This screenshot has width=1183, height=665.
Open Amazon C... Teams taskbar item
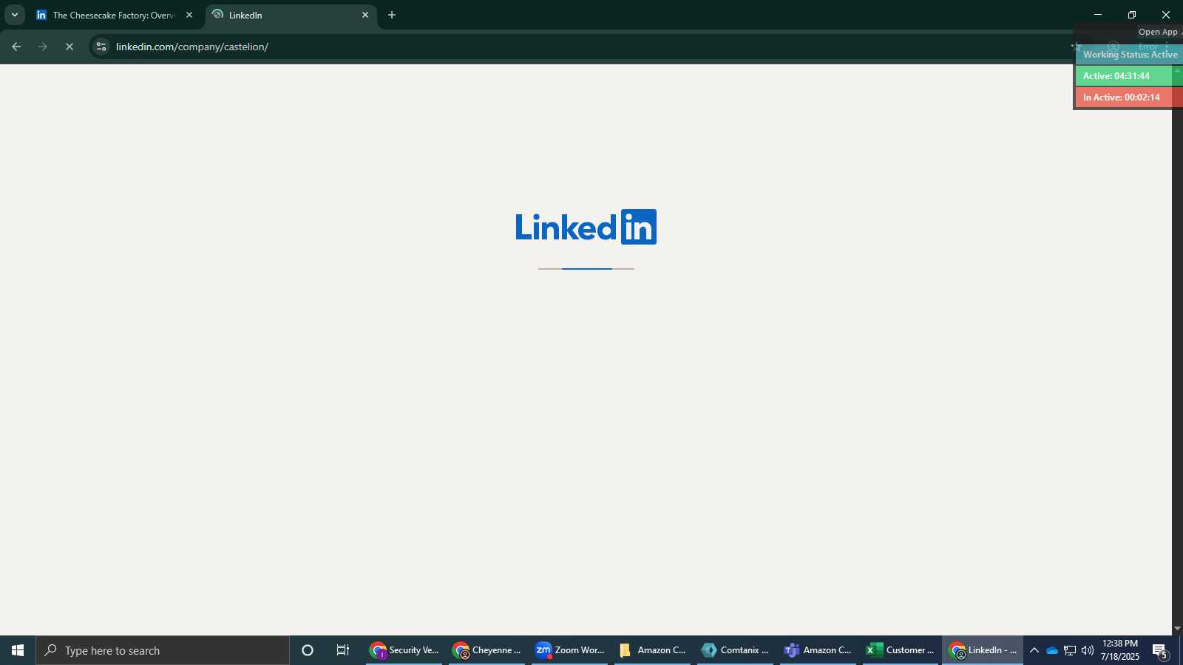818,650
